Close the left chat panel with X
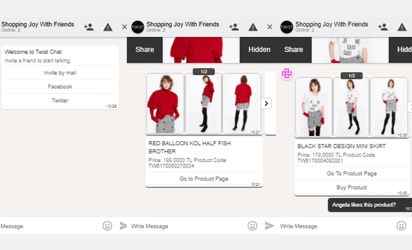The height and width of the screenshot is (250, 412). click(125, 27)
